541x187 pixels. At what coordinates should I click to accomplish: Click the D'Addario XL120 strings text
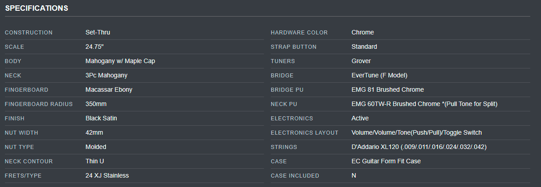pyautogui.click(x=419, y=147)
